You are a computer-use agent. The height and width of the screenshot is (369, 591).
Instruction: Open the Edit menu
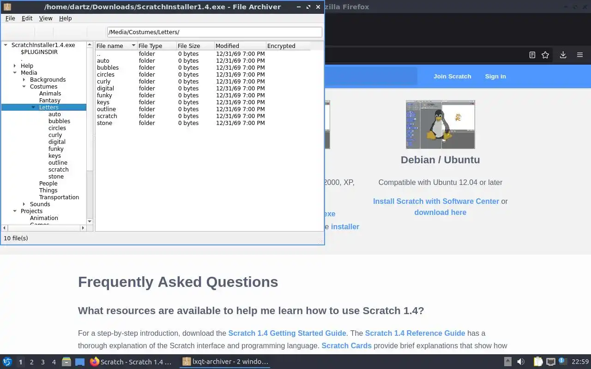[27, 18]
